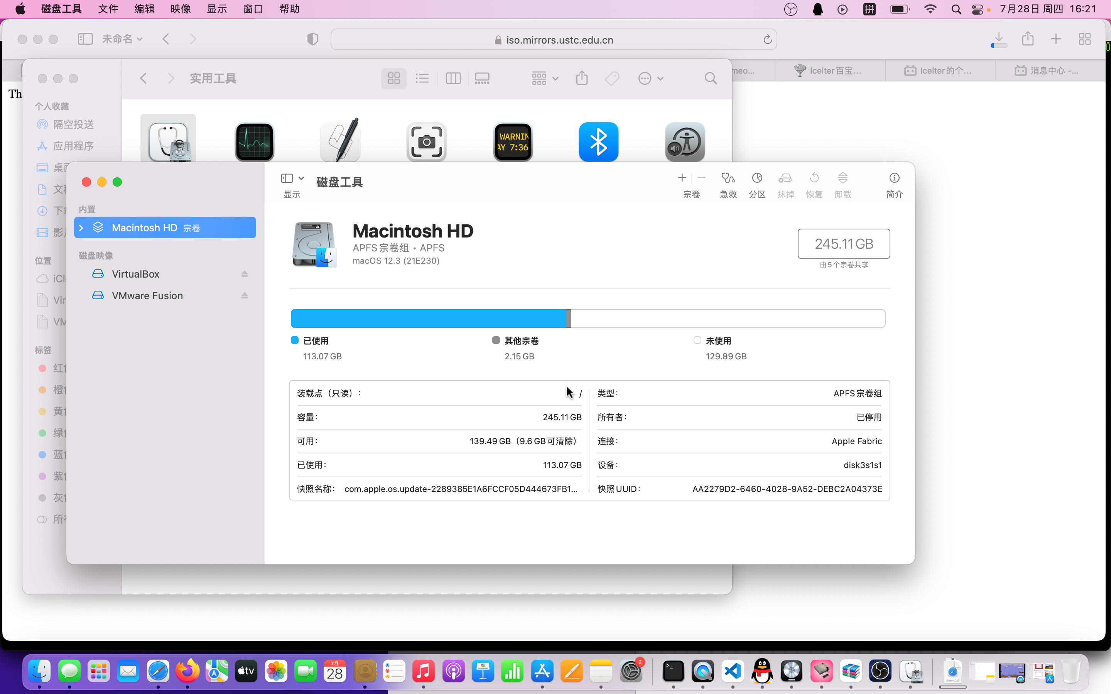Open Control Center in menu bar
The width and height of the screenshot is (1111, 694).
point(978,9)
